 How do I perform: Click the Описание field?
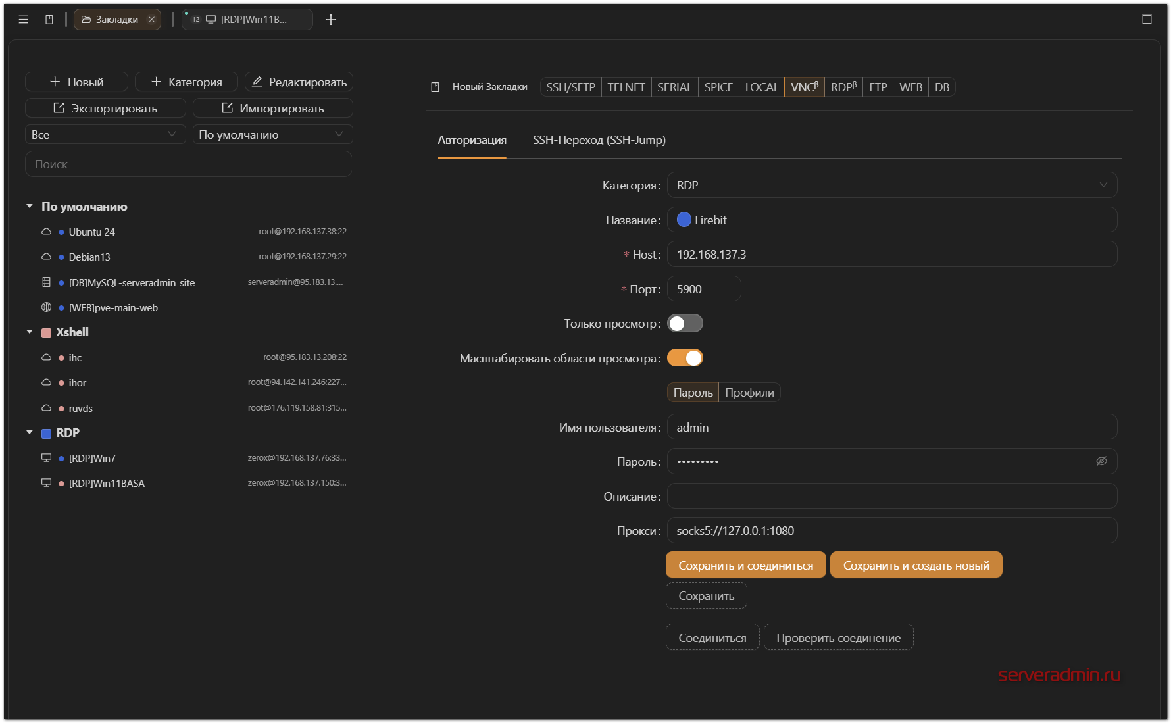[892, 496]
